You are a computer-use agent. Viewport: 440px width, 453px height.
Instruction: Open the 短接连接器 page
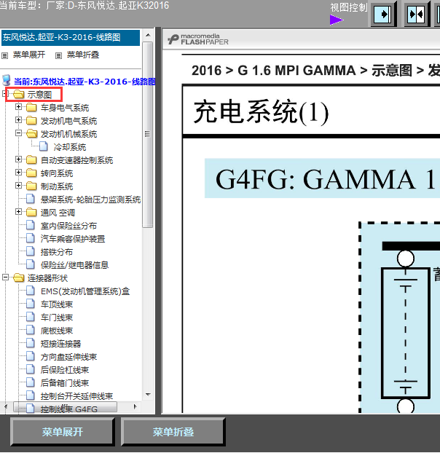pyautogui.click(x=60, y=344)
